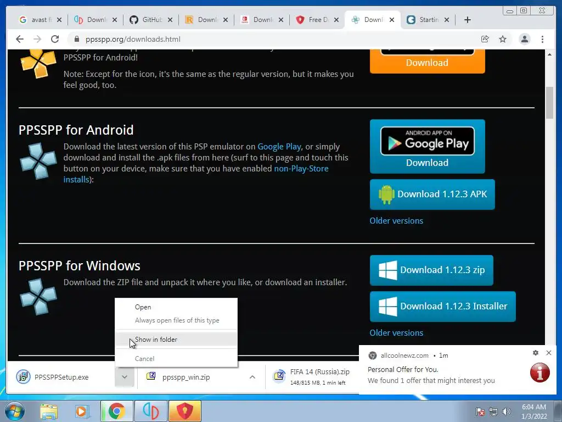Click the network tray icon

click(493, 412)
